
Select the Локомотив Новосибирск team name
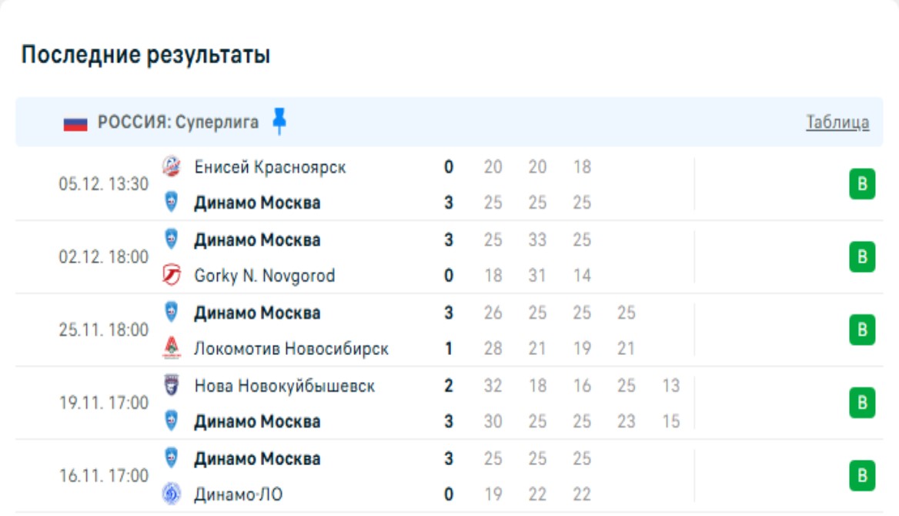[291, 349]
